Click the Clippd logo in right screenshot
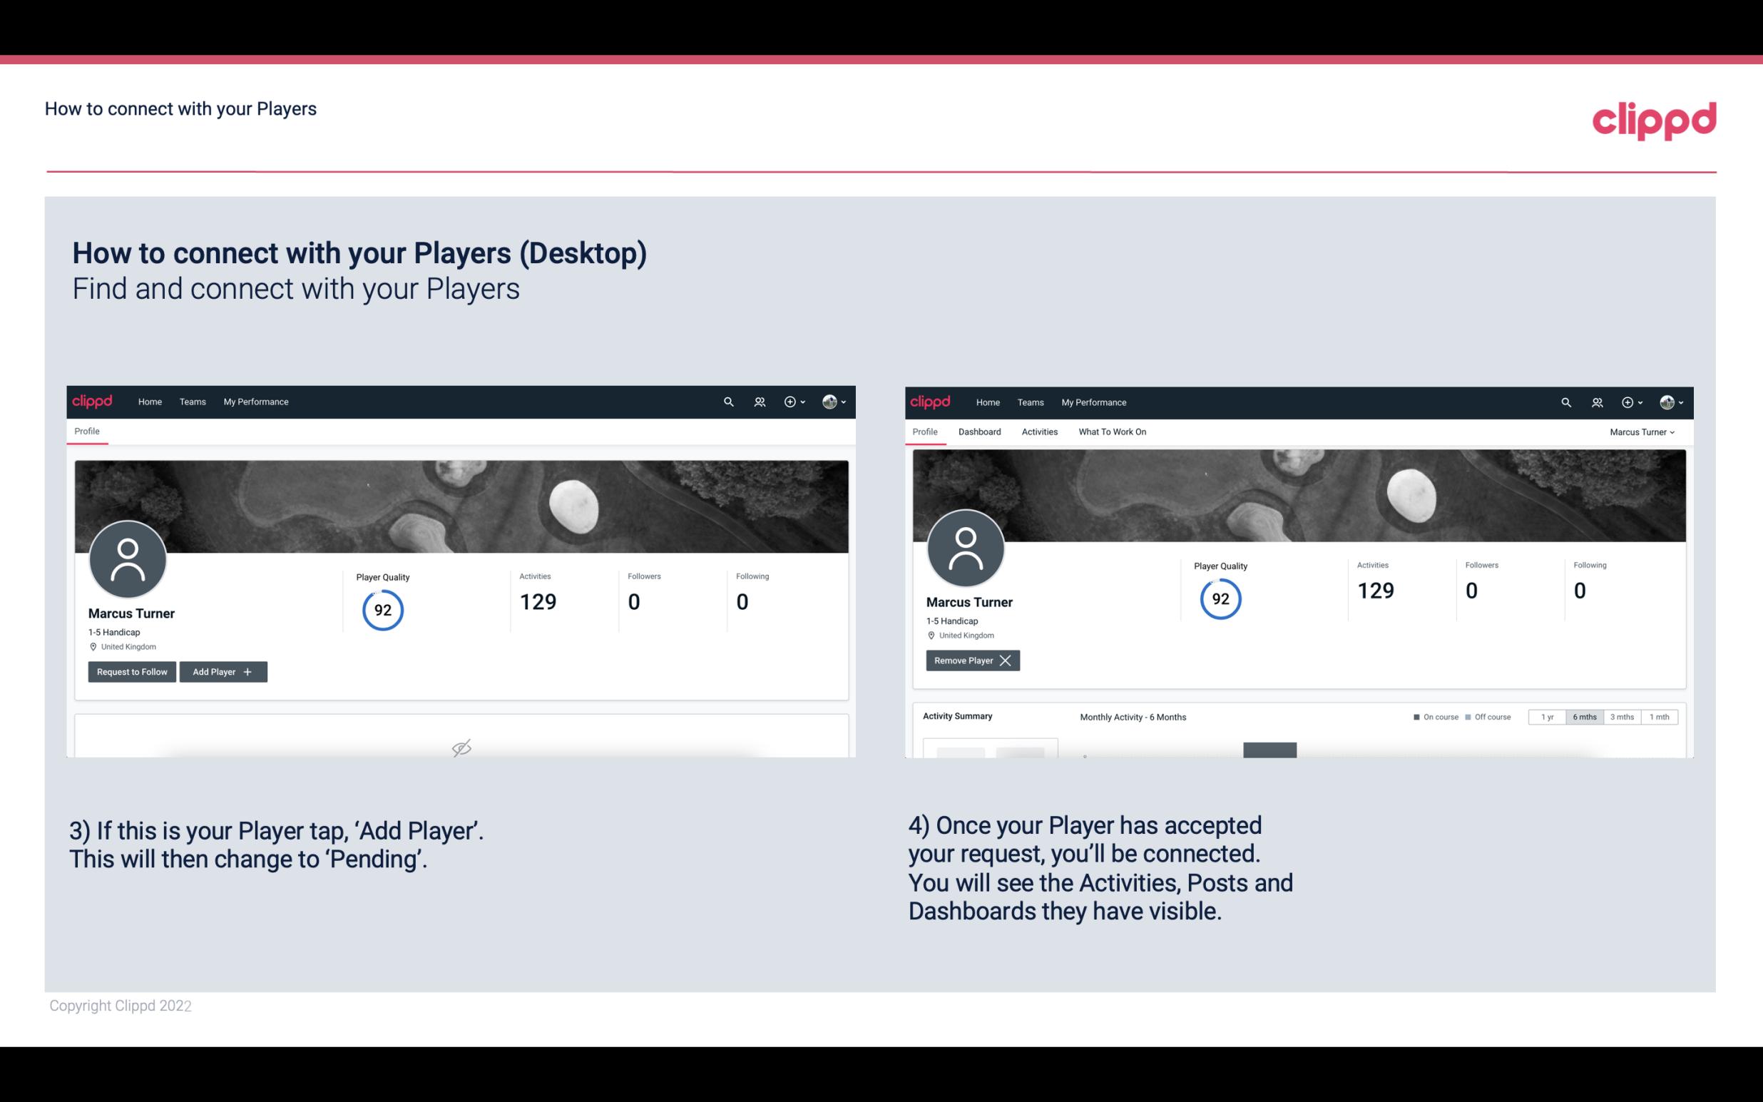Viewport: 1763px width, 1102px height. 929,401
